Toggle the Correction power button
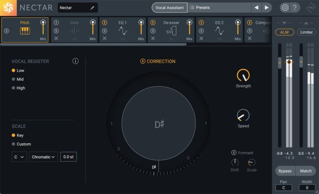Screen dimensions: 319x194 coord(143,61)
